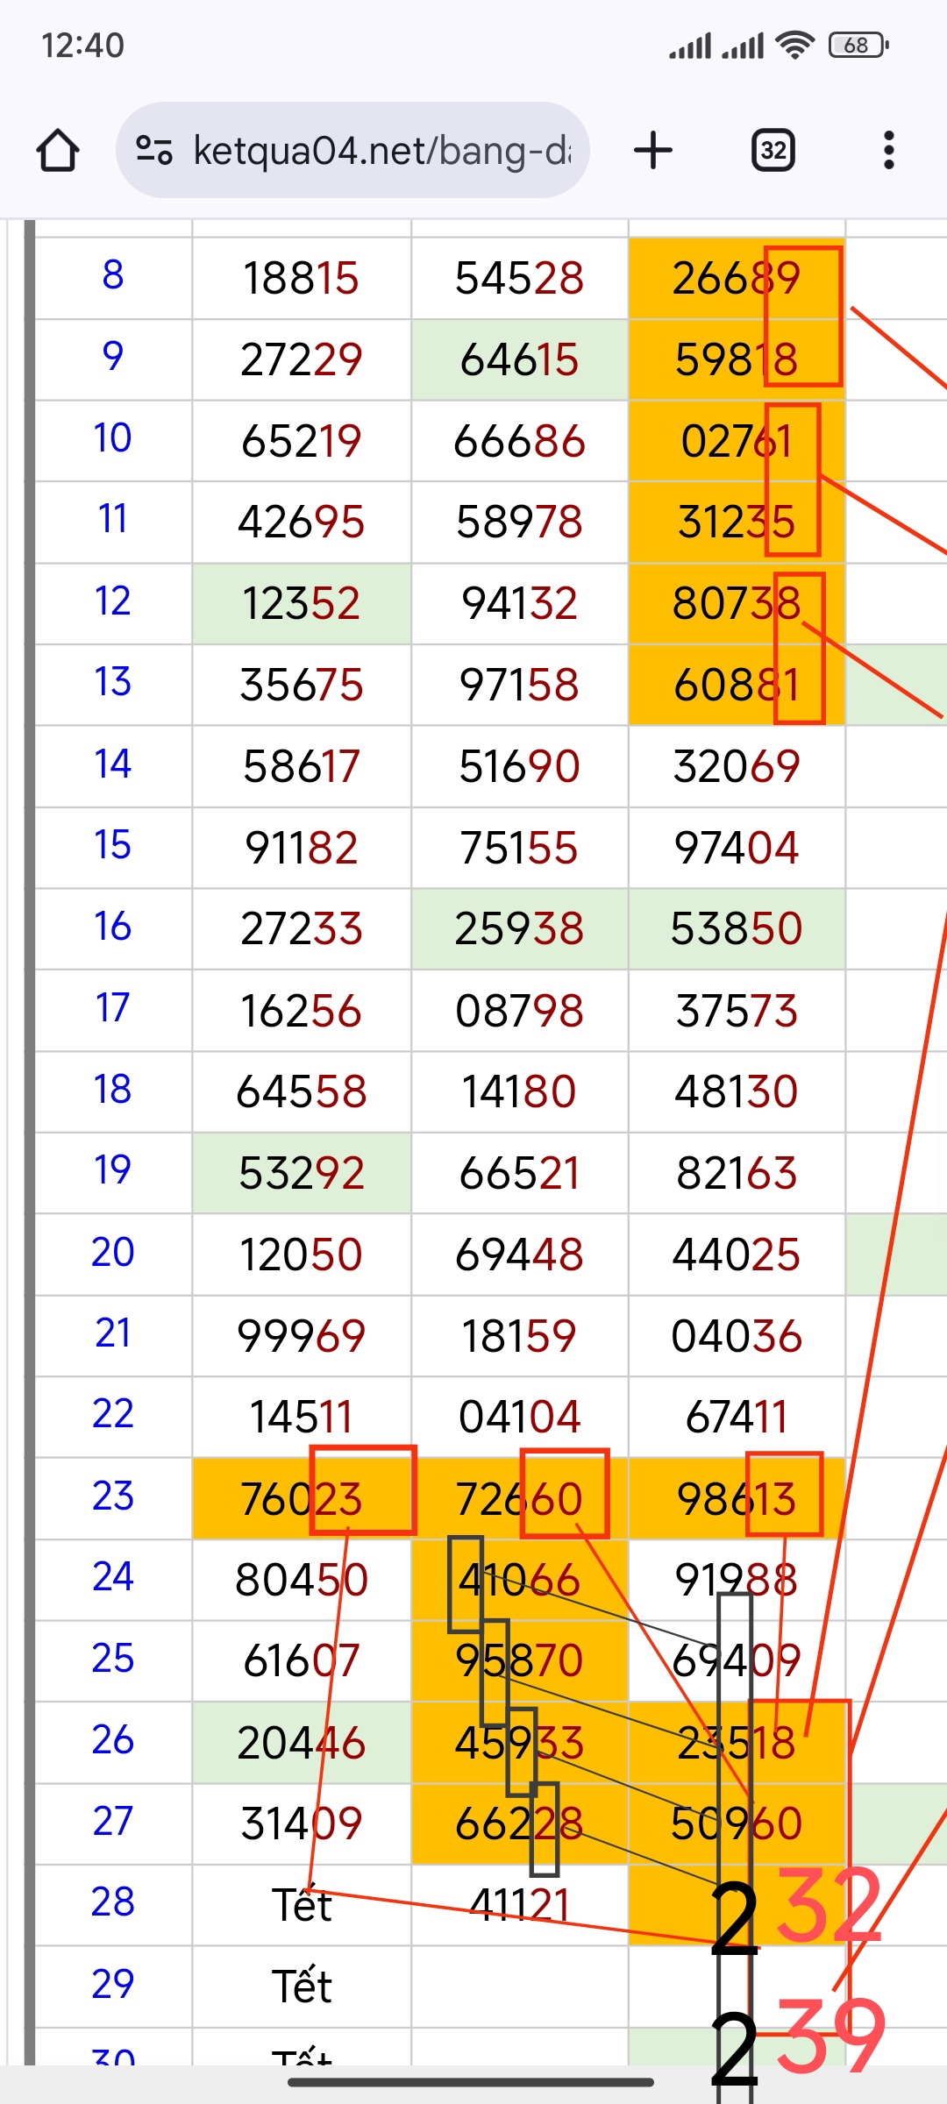Open the browser three-dot menu
947x2104 pixels.
pyautogui.click(x=889, y=151)
